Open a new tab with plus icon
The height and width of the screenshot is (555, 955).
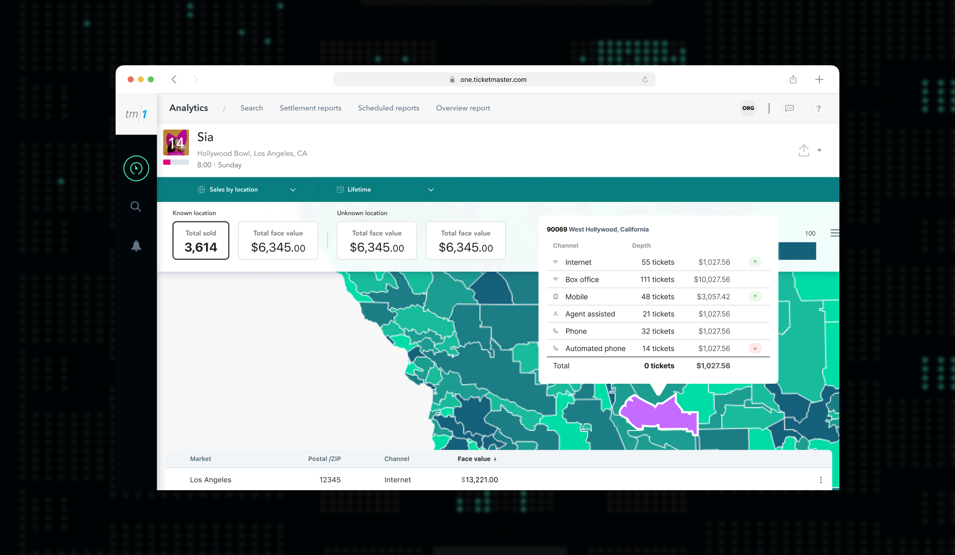pyautogui.click(x=819, y=79)
